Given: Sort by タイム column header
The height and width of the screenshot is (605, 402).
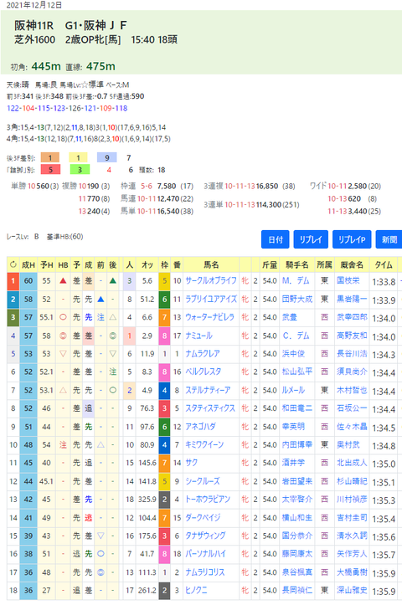Looking at the screenshot, I should click(383, 264).
